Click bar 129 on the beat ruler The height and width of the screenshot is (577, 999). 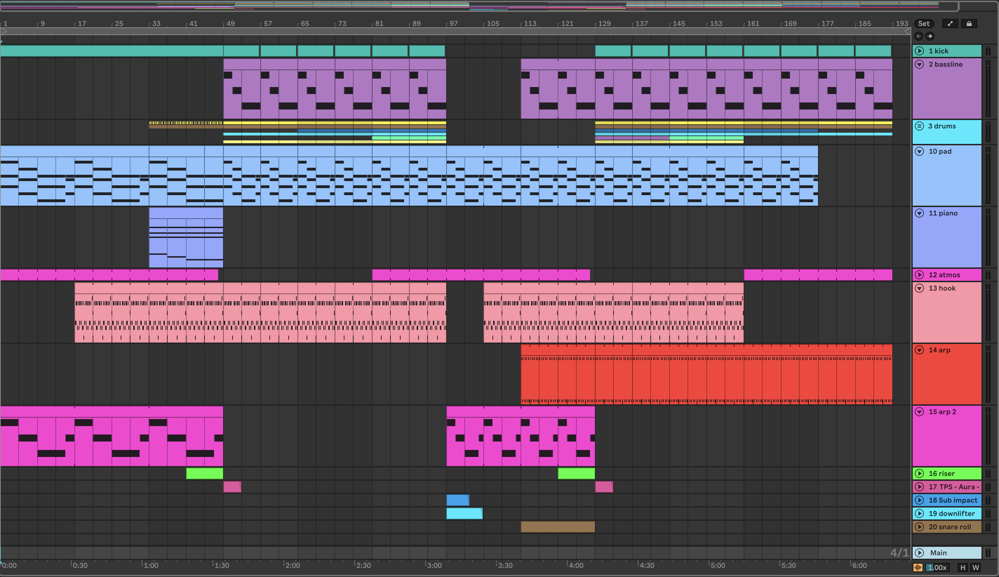604,24
